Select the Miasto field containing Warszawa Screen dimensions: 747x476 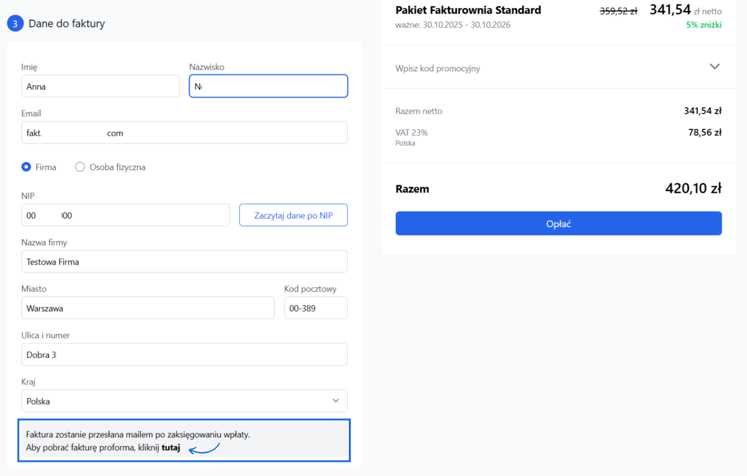148,308
